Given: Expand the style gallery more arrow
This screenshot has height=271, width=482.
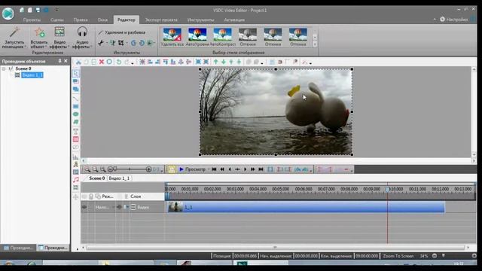Looking at the screenshot, I should pyautogui.click(x=315, y=44).
